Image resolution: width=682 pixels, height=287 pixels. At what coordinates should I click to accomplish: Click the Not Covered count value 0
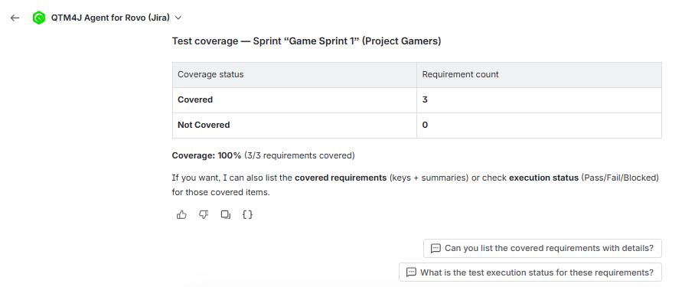(x=425, y=125)
